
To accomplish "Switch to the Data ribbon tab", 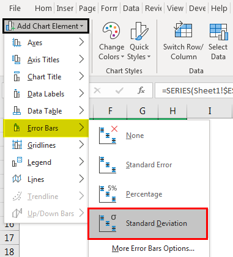I will coord(131,9).
